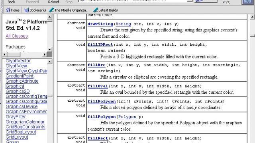Open the Latest Builds bookmark
Screen dimensions: 255x143
tap(106, 10)
